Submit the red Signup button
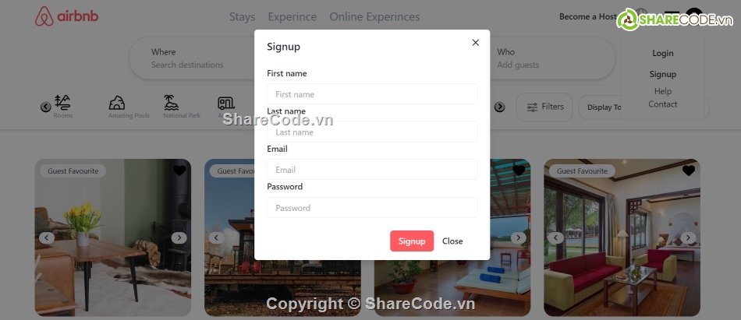Image resolution: width=741 pixels, height=320 pixels. click(x=412, y=241)
